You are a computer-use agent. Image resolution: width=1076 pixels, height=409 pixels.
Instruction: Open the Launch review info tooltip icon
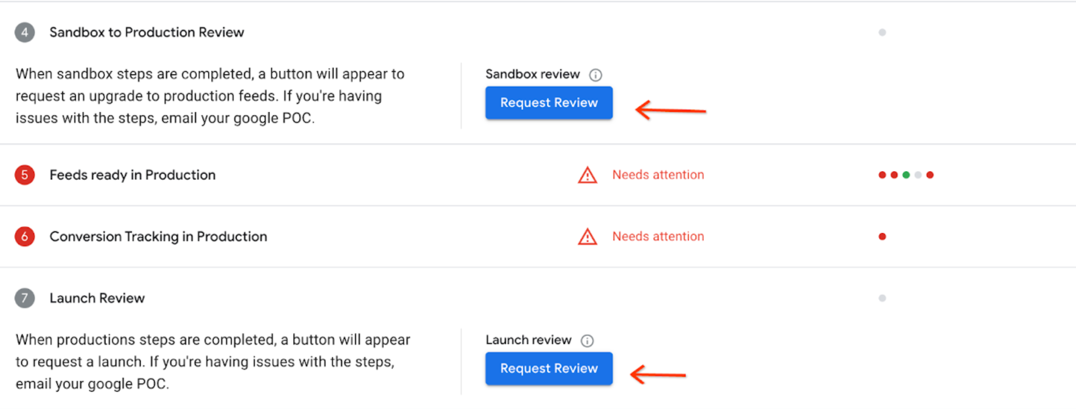588,340
